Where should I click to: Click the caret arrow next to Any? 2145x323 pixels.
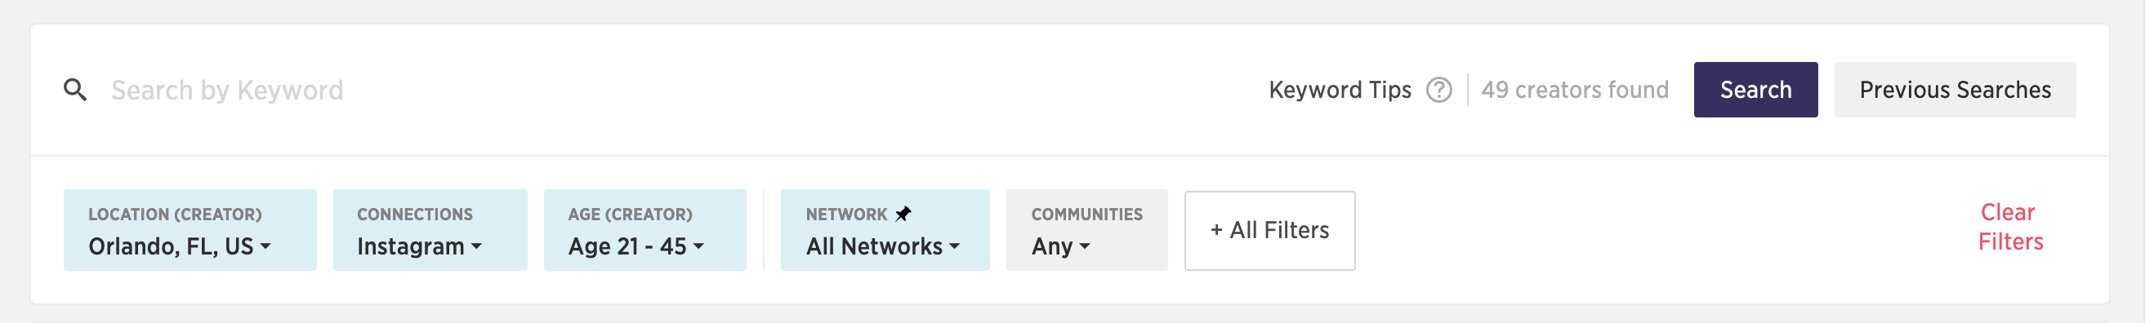pos(1084,246)
